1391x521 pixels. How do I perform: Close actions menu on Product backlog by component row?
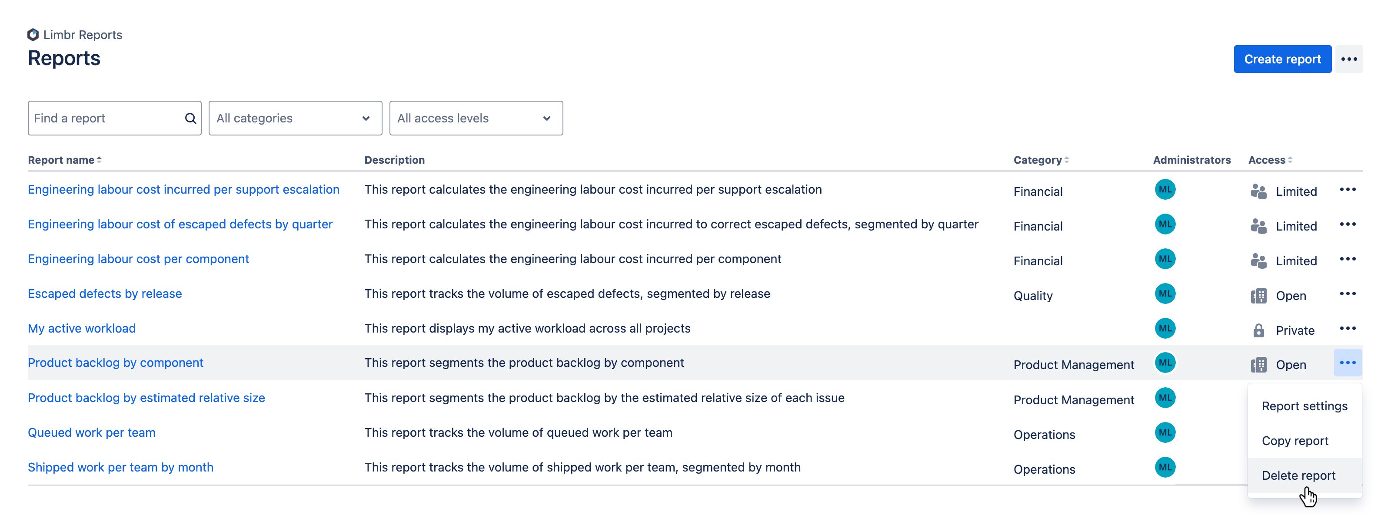[1347, 363]
